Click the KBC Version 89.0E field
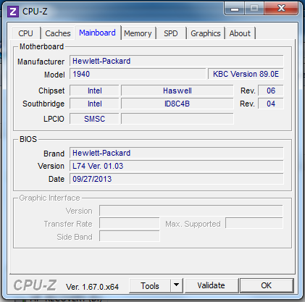Image resolution: width=305 pixels, height=302 pixels. tap(246, 74)
